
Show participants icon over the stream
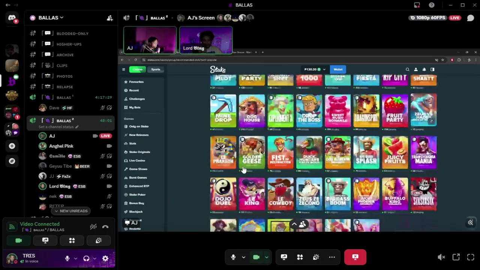(x=302, y=224)
